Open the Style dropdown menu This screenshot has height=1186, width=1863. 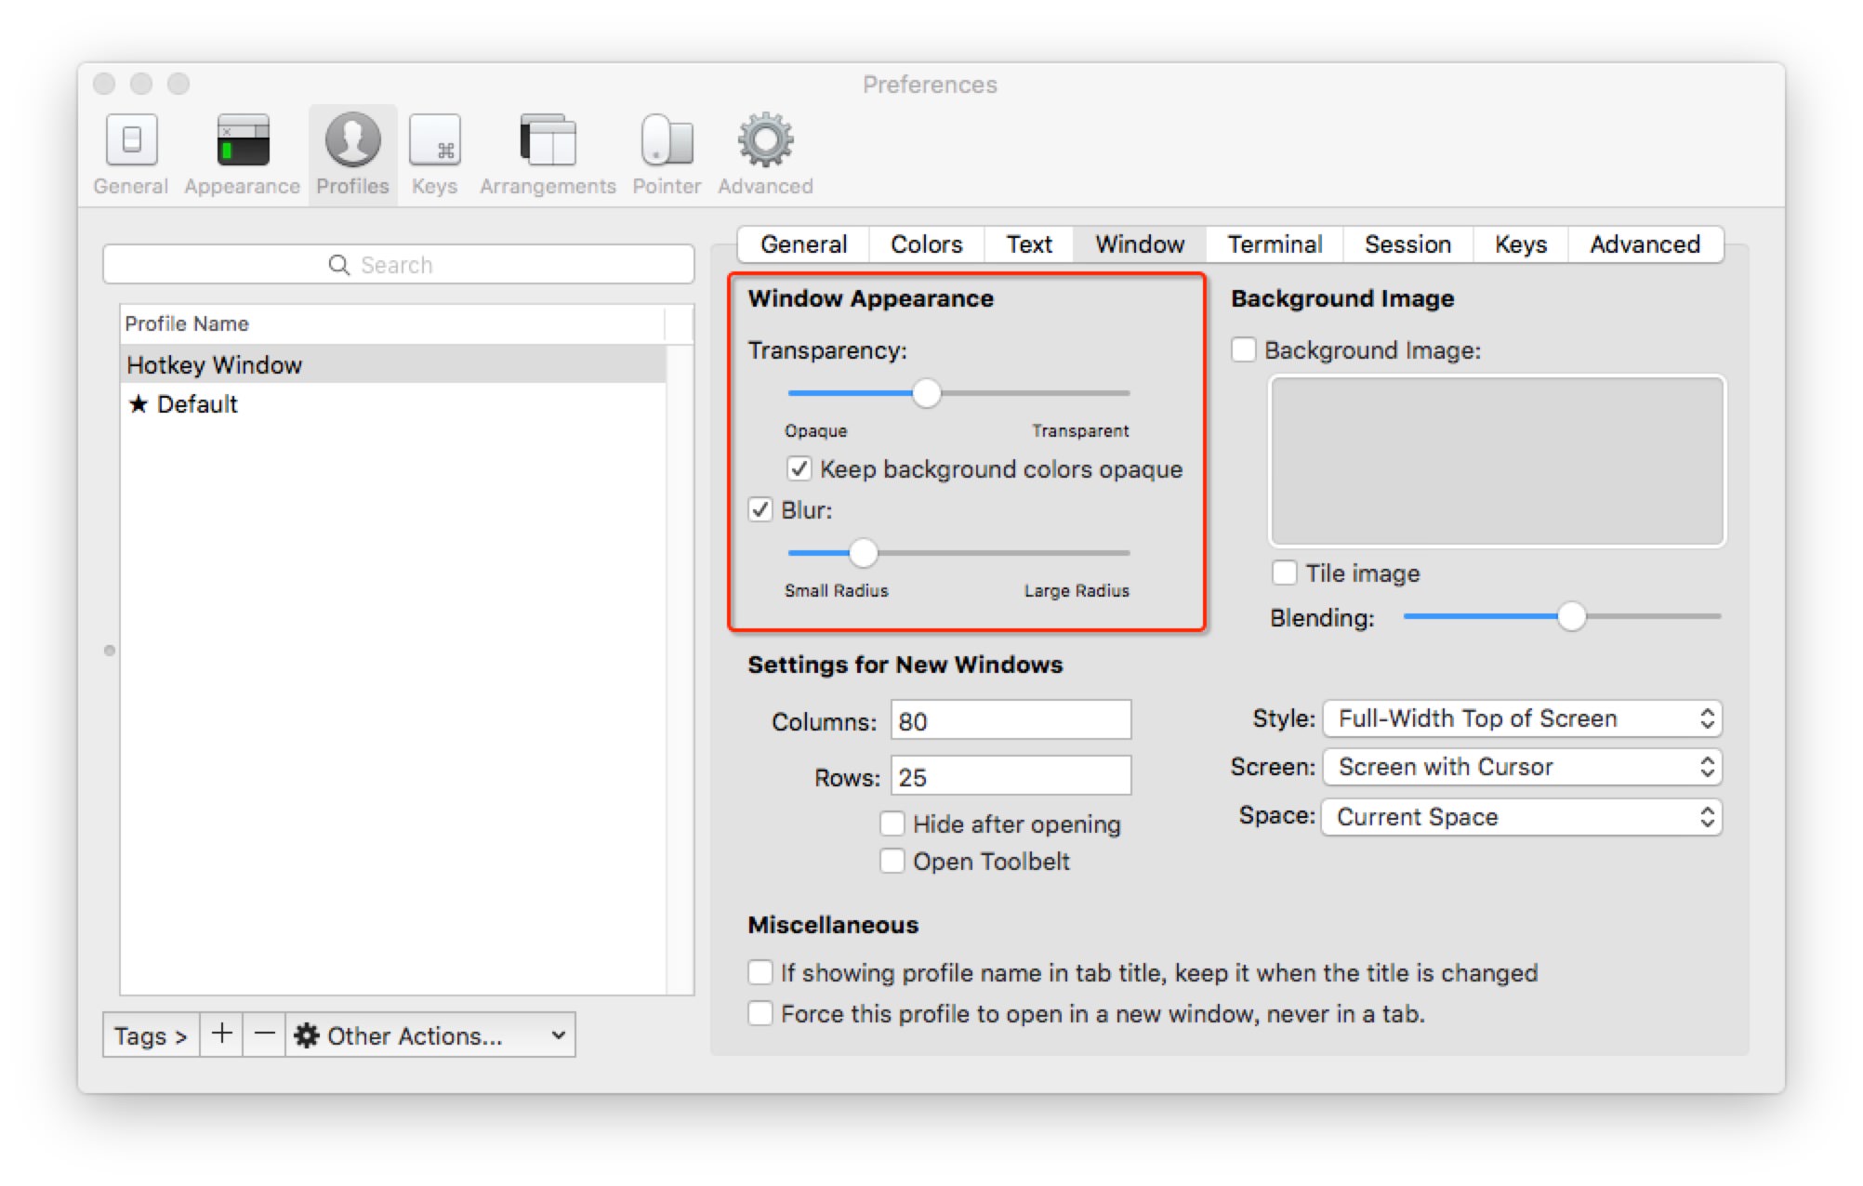point(1522,718)
